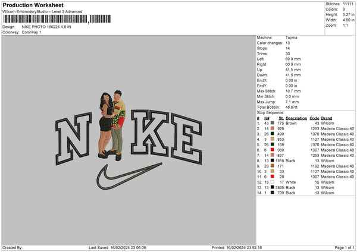
Task: Click the barcode under the studio name
Action: pyautogui.click(x=57, y=19)
